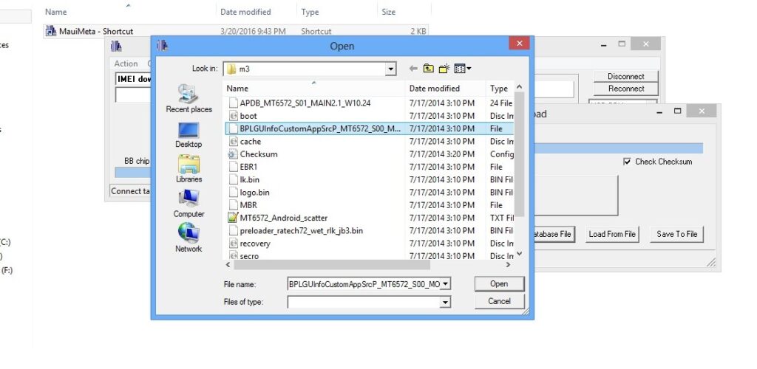This screenshot has width=757, height=369.
Task: Expand the Look in folder dropdown
Action: (x=391, y=69)
